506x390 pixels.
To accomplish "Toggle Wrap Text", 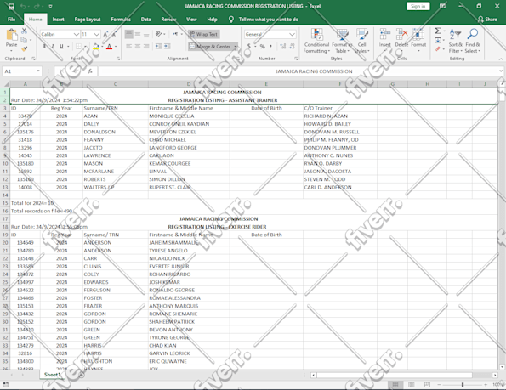I will pos(203,34).
